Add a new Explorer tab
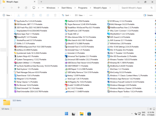Screen dimensions: 156x116 coord(41,2)
